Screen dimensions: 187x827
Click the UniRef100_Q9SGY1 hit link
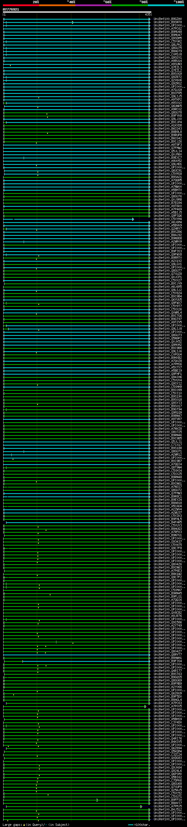coord(167,58)
